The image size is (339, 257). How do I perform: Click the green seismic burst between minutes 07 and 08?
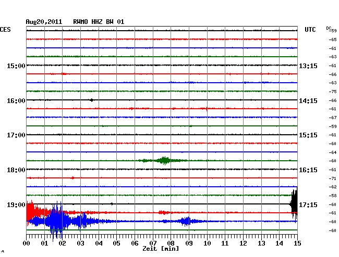click(x=164, y=161)
